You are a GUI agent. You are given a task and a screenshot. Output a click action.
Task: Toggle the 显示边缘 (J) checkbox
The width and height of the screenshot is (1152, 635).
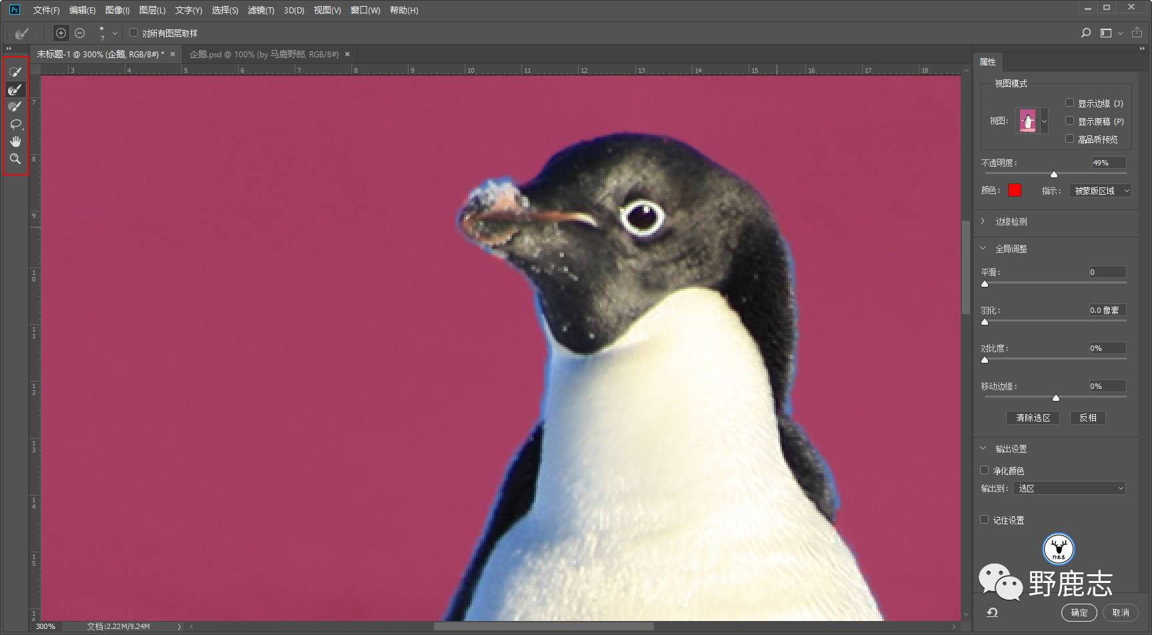(x=1069, y=103)
